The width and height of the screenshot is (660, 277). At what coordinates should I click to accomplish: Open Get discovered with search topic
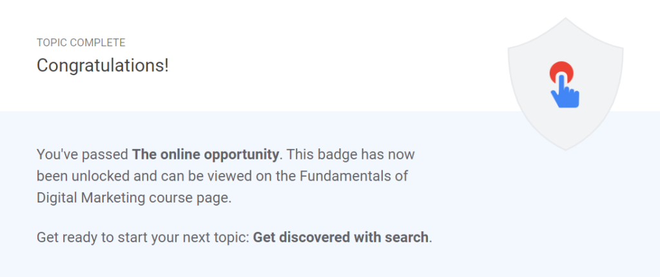[x=340, y=238]
